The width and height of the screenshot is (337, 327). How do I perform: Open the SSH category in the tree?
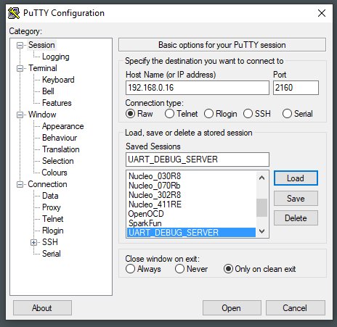click(50, 242)
